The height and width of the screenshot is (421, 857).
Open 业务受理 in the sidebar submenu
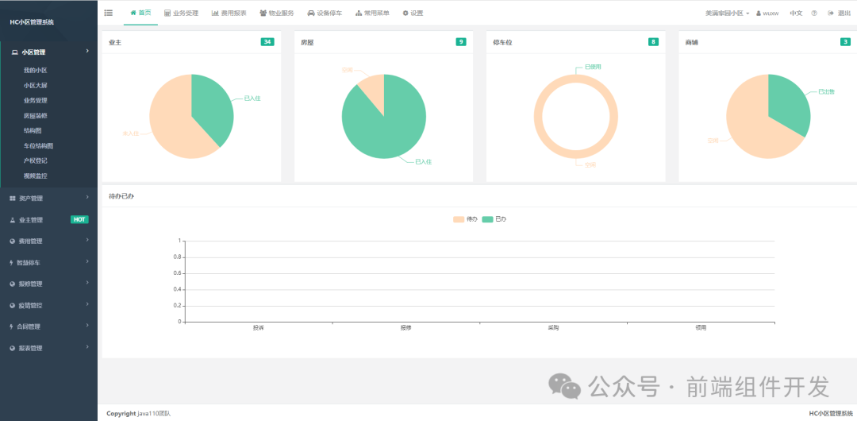[x=36, y=101]
